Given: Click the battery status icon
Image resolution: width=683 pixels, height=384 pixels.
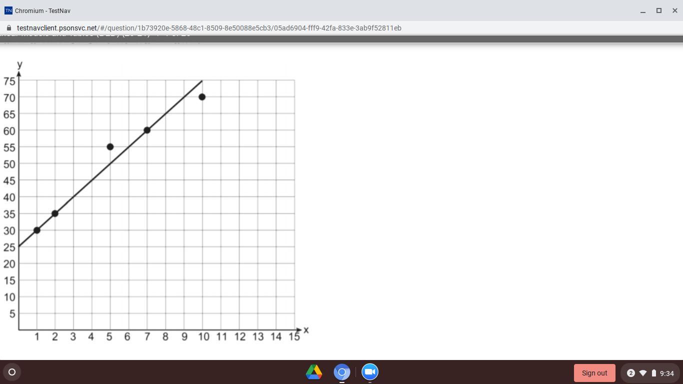Looking at the screenshot, I should pyautogui.click(x=653, y=373).
